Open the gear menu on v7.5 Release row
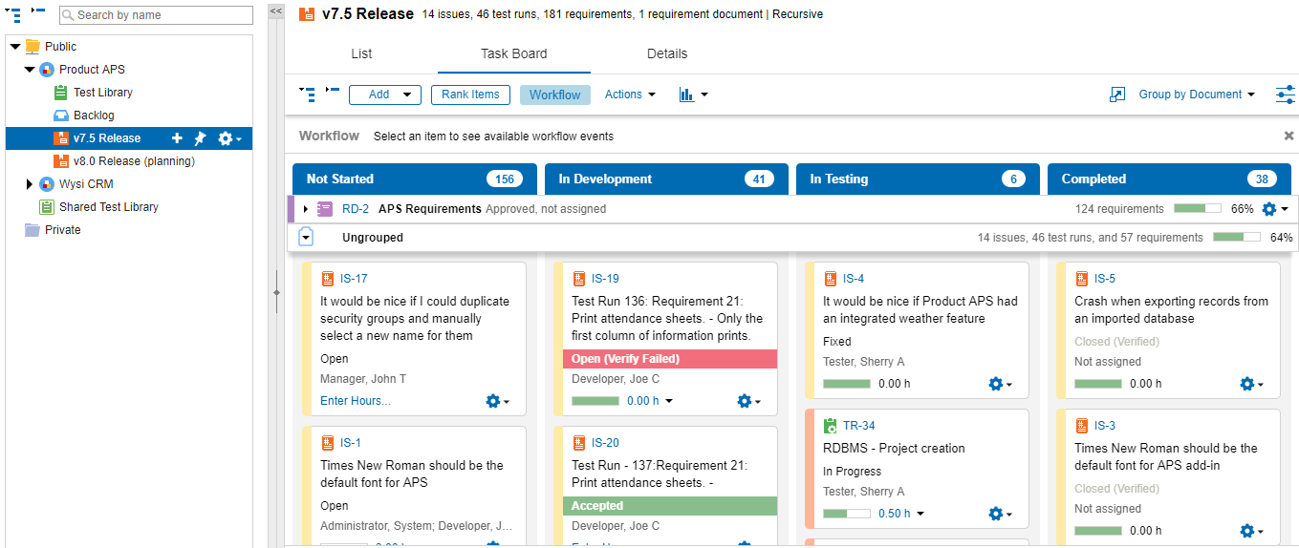Viewport: 1299px width, 548px height. pos(228,138)
